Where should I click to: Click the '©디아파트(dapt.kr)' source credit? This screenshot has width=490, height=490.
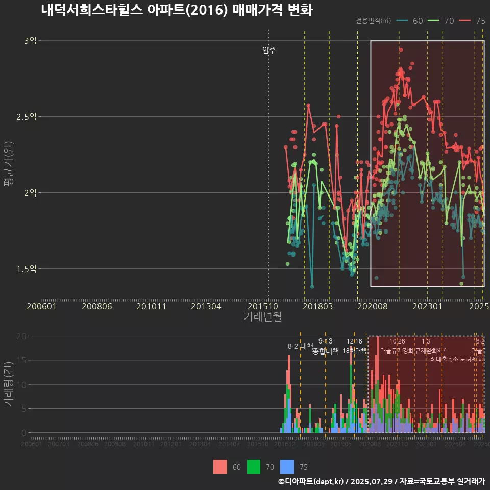[x=311, y=481]
